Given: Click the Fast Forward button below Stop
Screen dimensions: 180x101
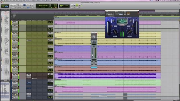Looking at the screenshot, I should (x=75, y=8).
